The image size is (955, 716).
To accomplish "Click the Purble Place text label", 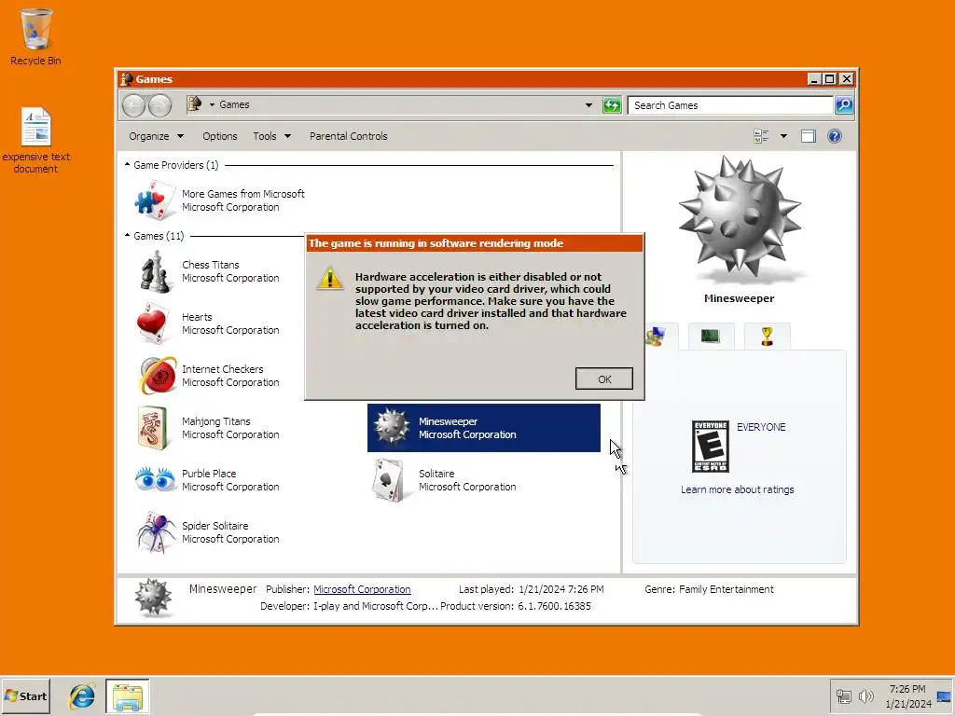I will (209, 474).
